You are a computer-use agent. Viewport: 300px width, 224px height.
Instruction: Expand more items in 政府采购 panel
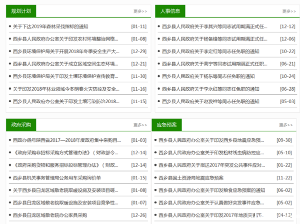coord(140,125)
